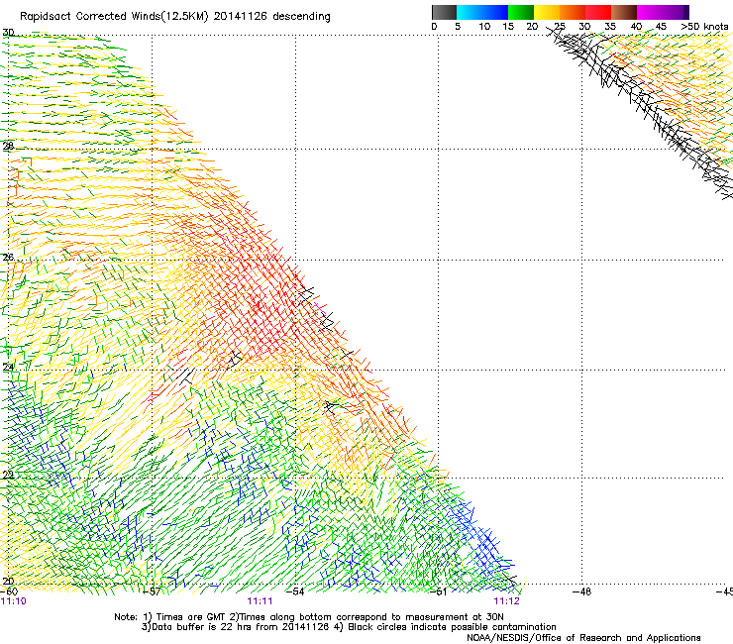The height and width of the screenshot is (644, 733).
Task: Click the legend label '10' knots
Action: tap(484, 27)
